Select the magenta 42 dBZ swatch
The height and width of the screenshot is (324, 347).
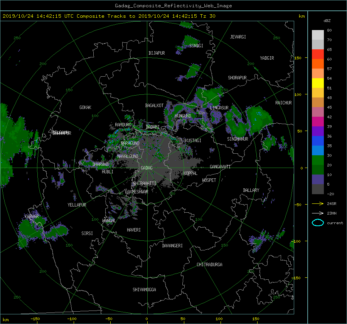click(318, 121)
